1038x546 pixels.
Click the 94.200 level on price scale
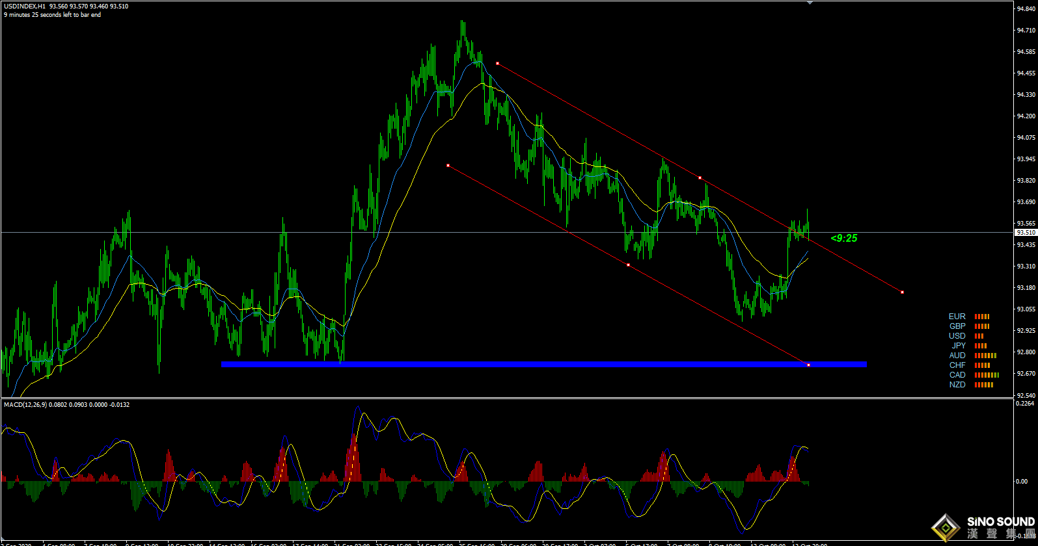(x=1026, y=116)
